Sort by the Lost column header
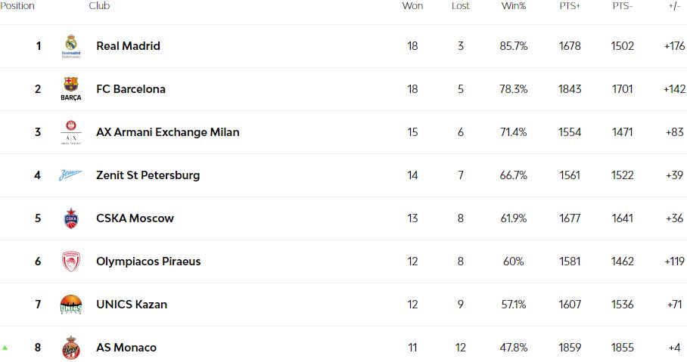This screenshot has width=687, height=362. click(x=461, y=6)
